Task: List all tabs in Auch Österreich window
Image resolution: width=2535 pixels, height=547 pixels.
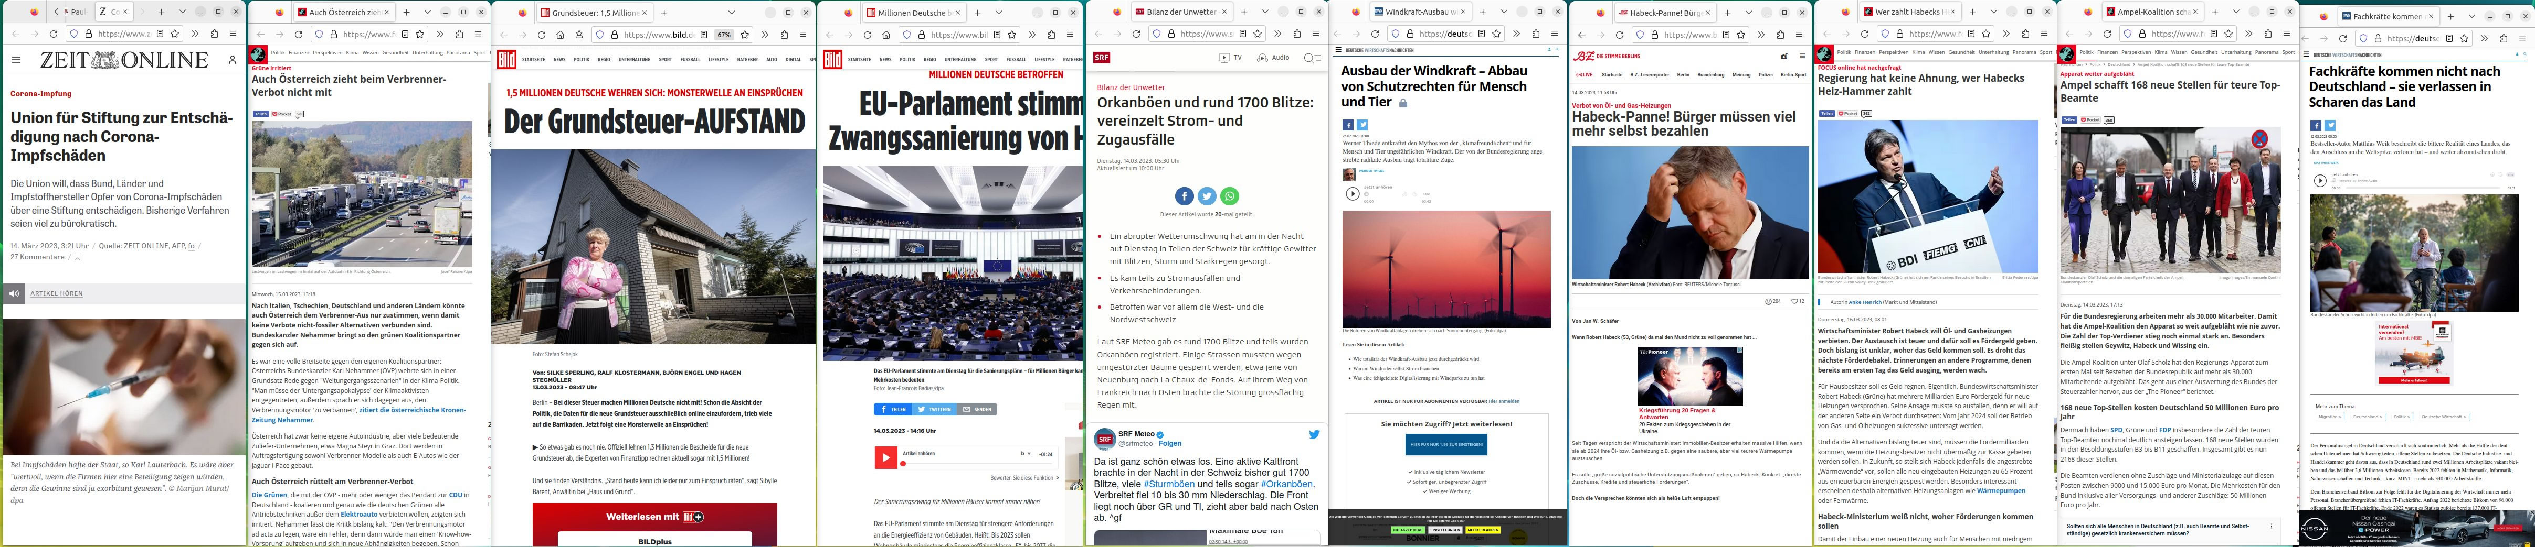Action: 427,12
